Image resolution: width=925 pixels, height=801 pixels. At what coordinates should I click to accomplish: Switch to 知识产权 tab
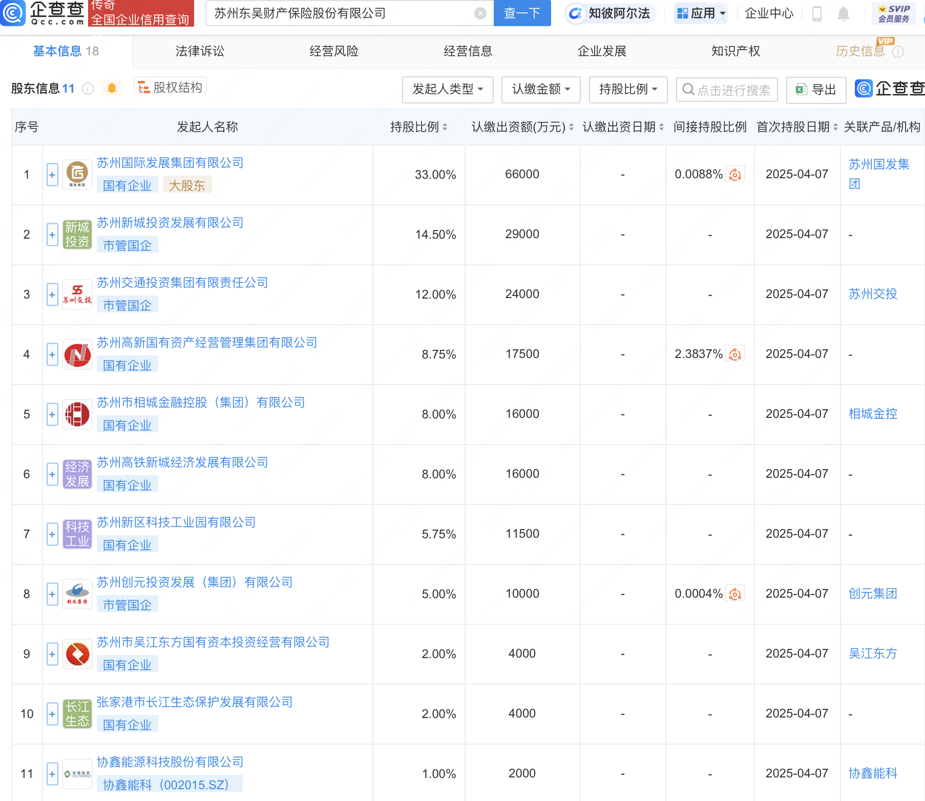pyautogui.click(x=735, y=51)
